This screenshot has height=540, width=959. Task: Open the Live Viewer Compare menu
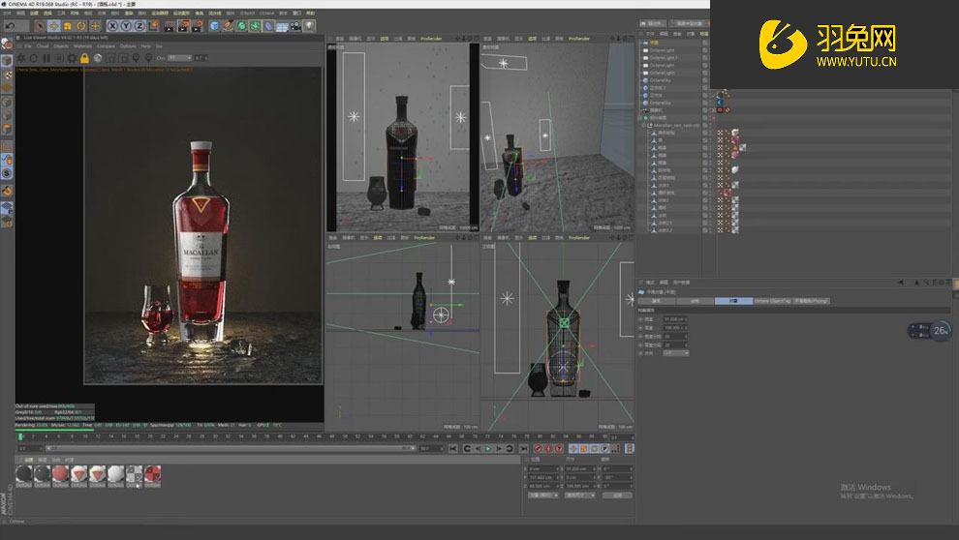pyautogui.click(x=106, y=45)
